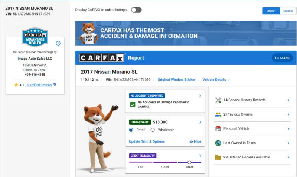297x177 pixels.
Task: Click the reliability slider handle at Great
Action: (189, 162)
